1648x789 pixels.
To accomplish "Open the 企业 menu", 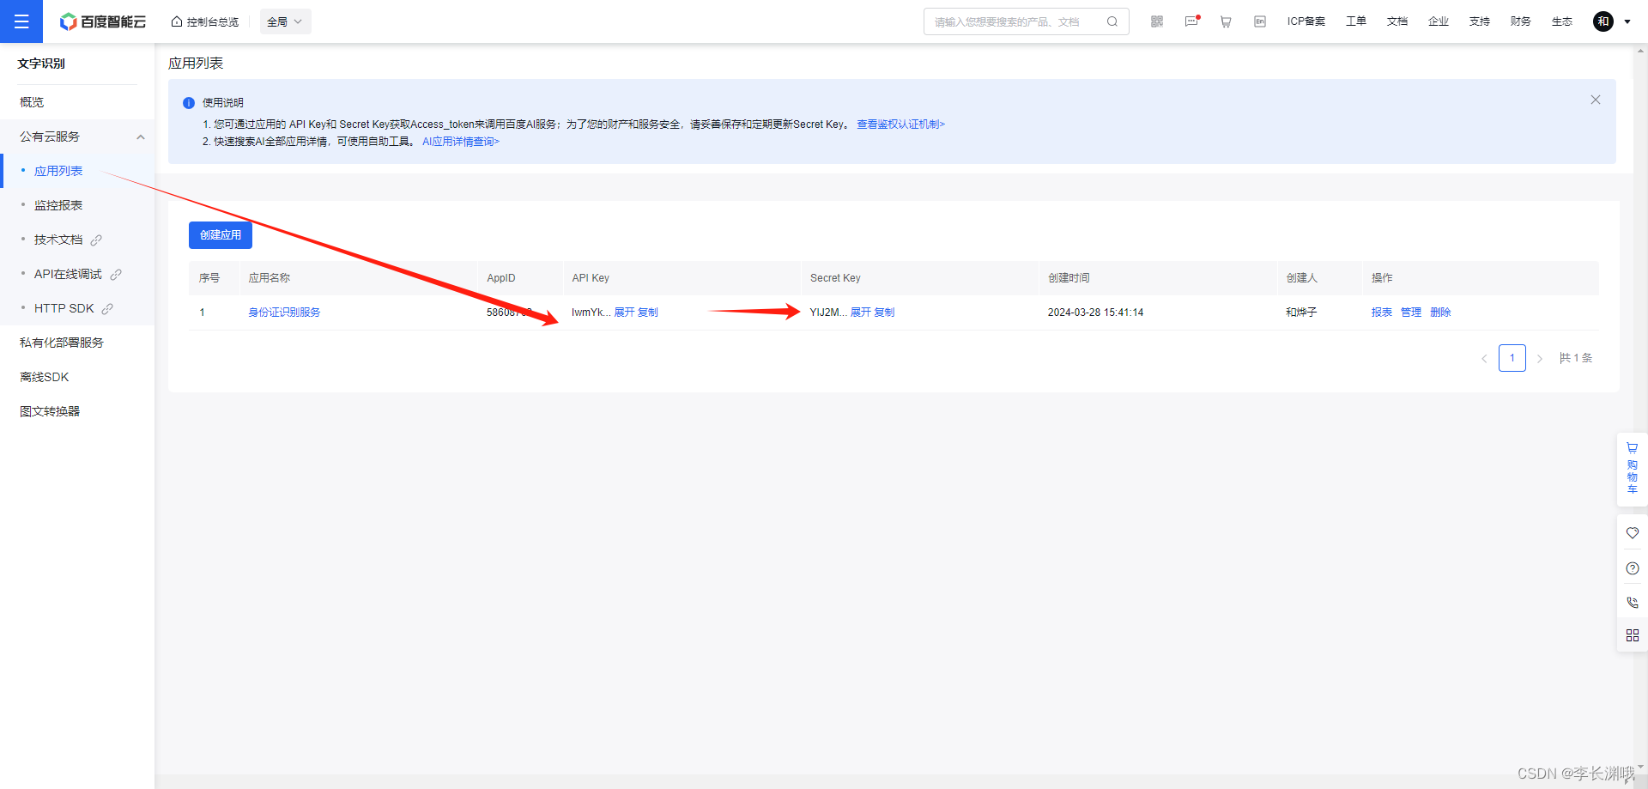I will tap(1439, 21).
